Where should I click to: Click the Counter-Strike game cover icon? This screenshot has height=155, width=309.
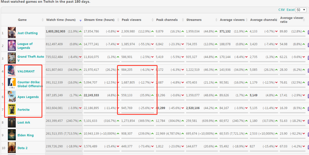pos(12,84)
